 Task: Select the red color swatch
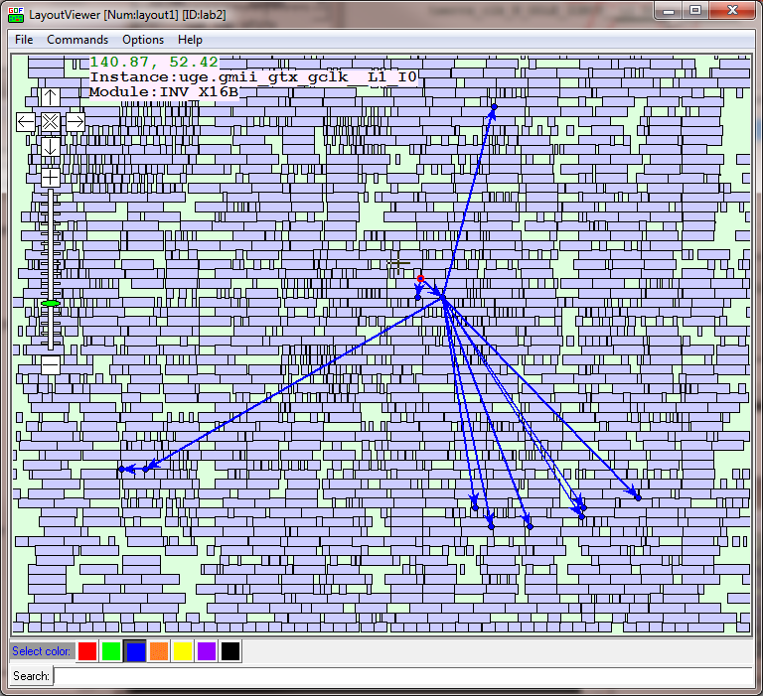point(87,651)
